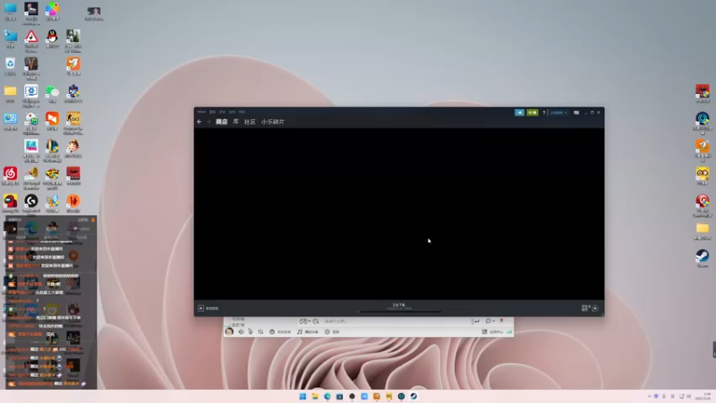Open the 社区 community tab
The image size is (716, 403).
pyautogui.click(x=250, y=122)
